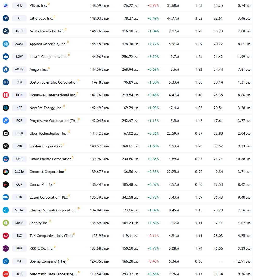Select Boston Scientific P/E value 80.14
The height and width of the screenshot is (280, 253).
click(218, 82)
